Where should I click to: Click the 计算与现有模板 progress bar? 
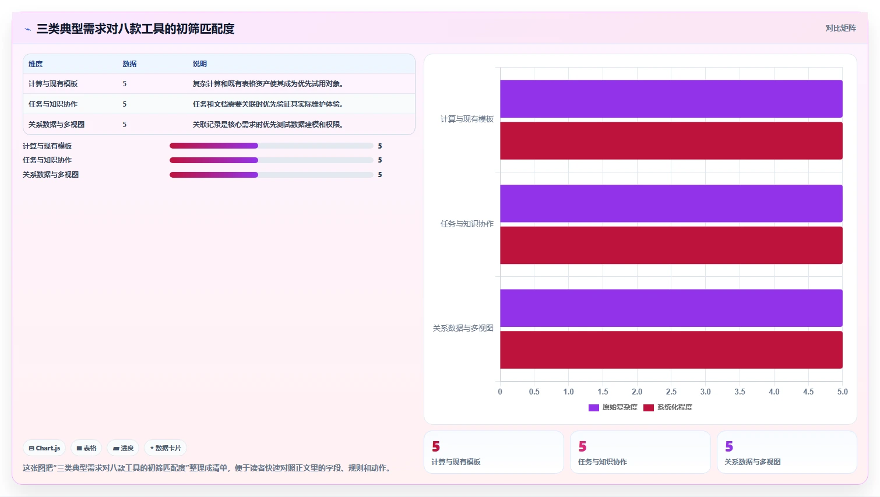pos(271,146)
